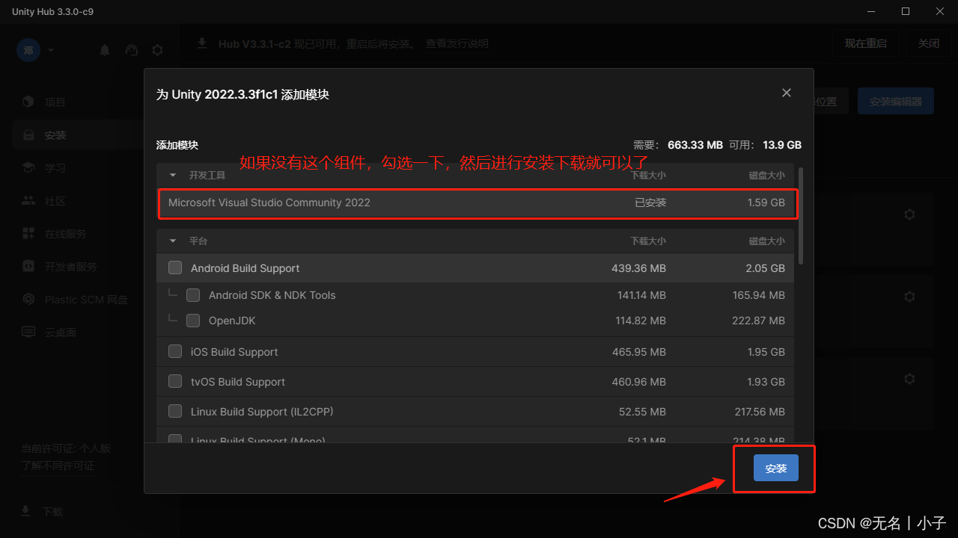
Task: Click the 社区 people icon
Action: (28, 200)
